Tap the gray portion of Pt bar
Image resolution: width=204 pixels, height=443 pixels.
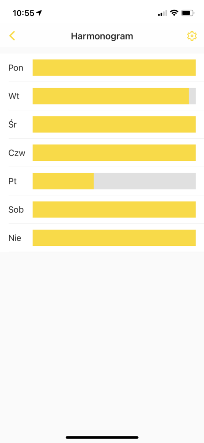(x=145, y=181)
